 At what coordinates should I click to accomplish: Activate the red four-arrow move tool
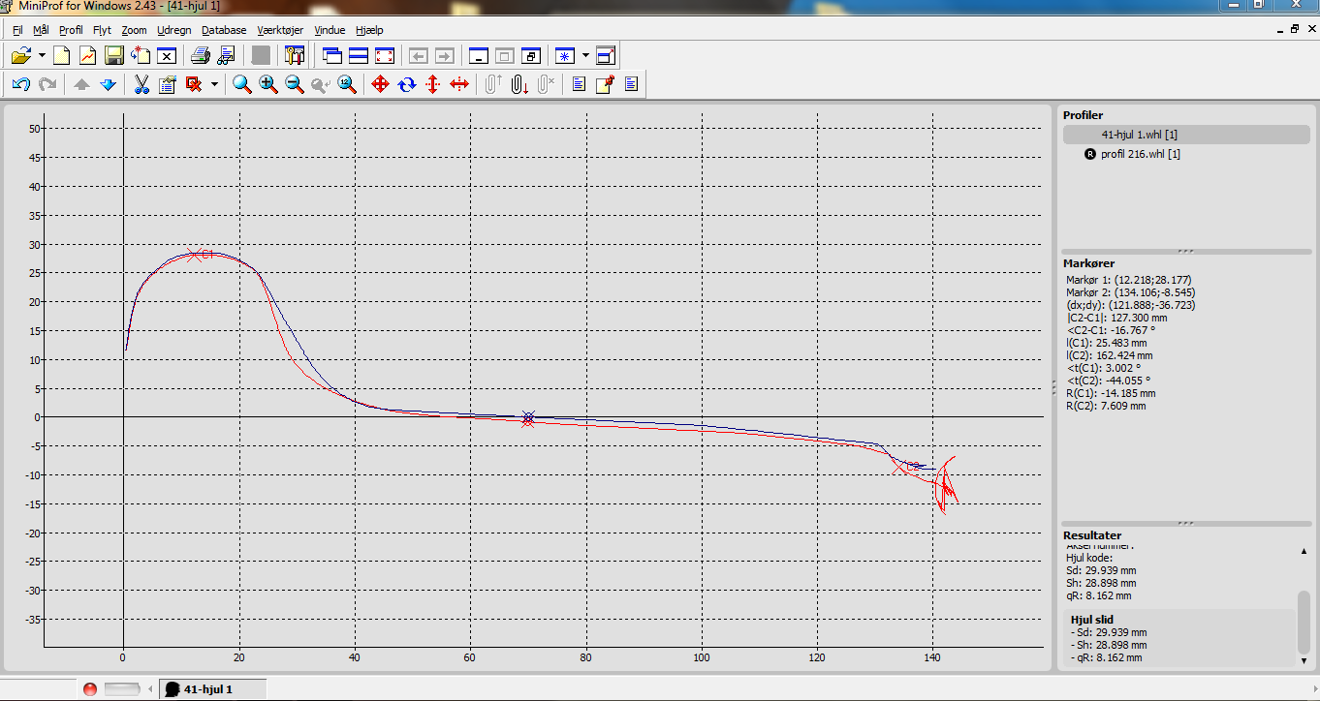(380, 84)
